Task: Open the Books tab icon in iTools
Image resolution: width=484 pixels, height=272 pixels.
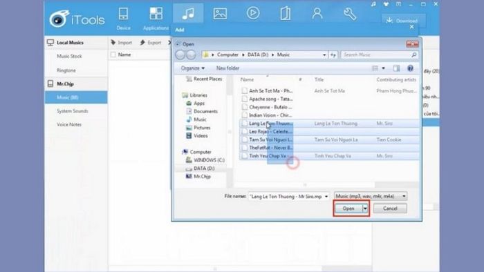Action: tap(285, 14)
